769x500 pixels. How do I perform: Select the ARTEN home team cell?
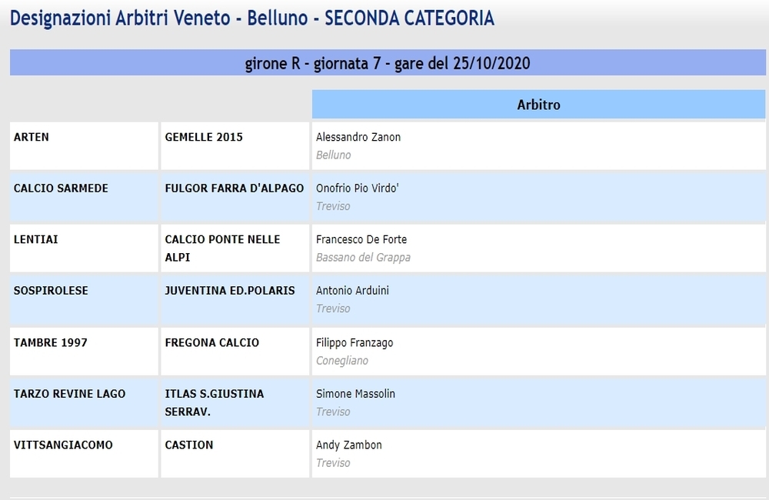pos(84,145)
